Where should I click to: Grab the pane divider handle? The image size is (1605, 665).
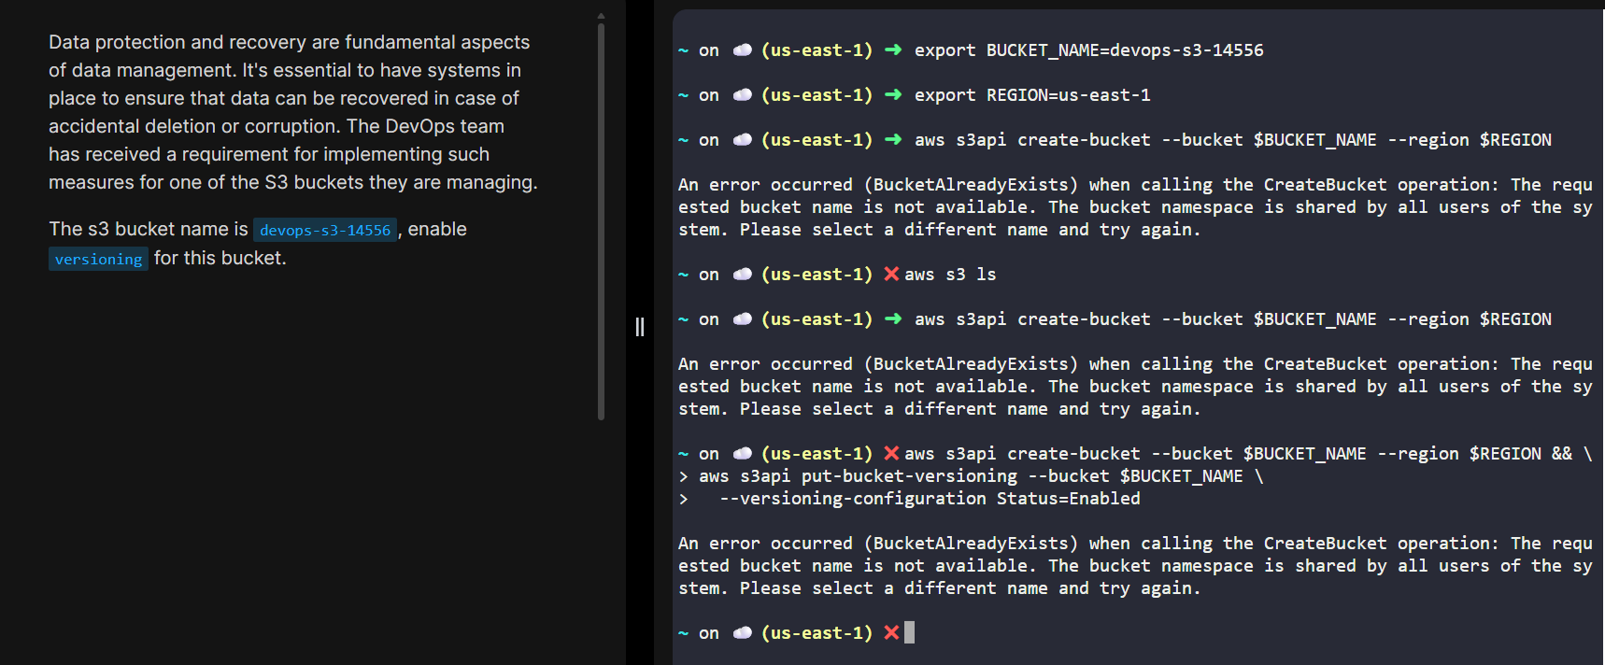[640, 327]
